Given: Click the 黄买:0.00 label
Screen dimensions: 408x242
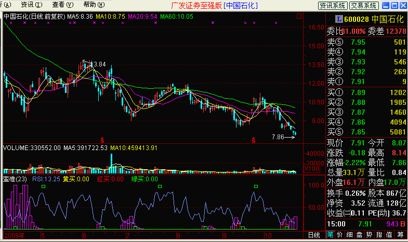Looking at the screenshot, I should 76,179.
